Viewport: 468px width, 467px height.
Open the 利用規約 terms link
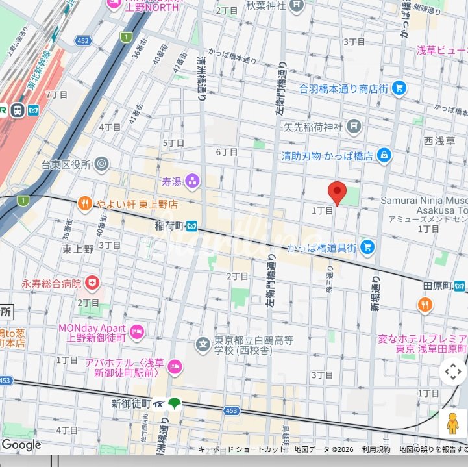point(376,449)
